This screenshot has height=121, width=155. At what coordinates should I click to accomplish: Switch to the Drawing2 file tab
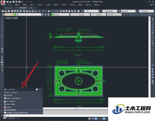(x=8, y=8)
